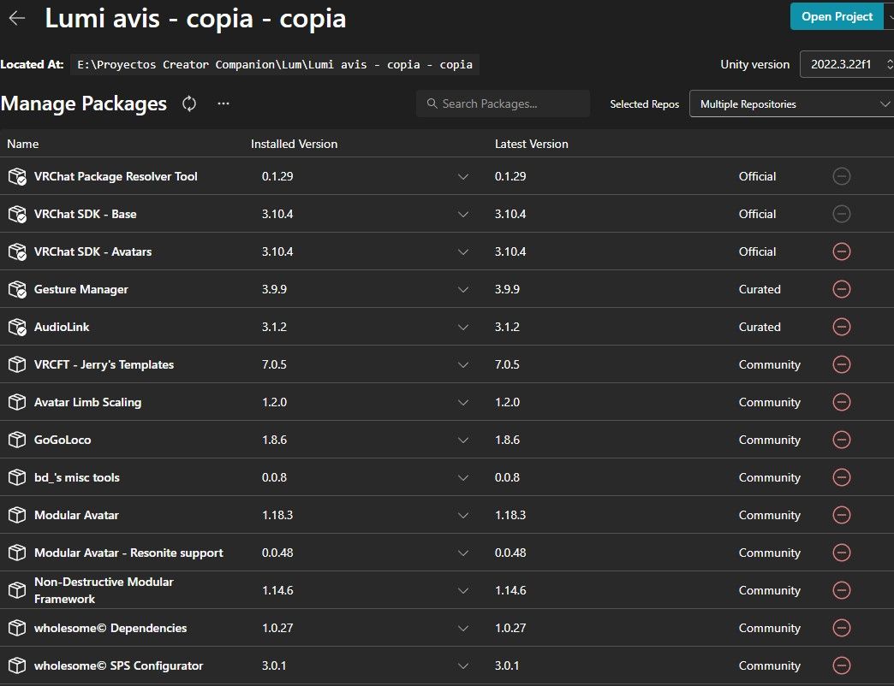Open version dropdown for Avatar Limb Scaling
894x686 pixels.
tap(463, 403)
